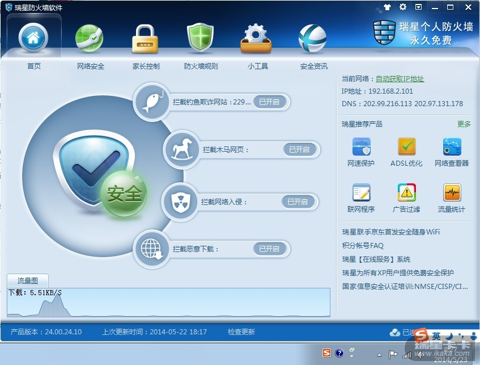This screenshot has width=480, height=365.
Task: Click the traffic download graph area
Action: tap(168, 303)
